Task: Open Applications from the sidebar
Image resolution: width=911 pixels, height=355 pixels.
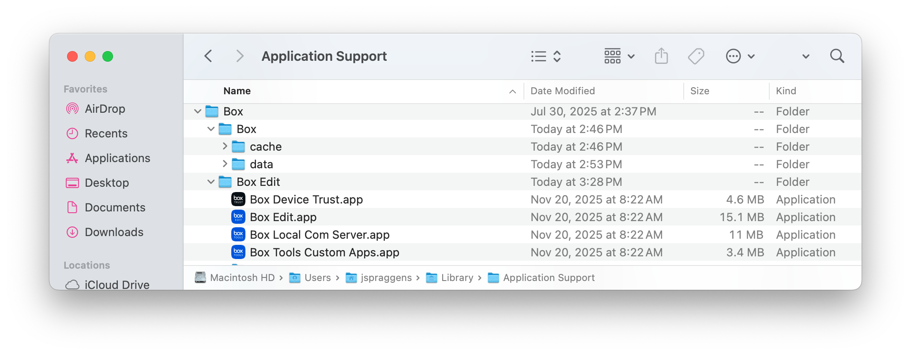Action: [x=117, y=158]
